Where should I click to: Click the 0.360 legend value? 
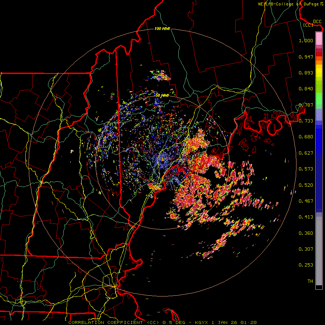pyautogui.click(x=306, y=233)
